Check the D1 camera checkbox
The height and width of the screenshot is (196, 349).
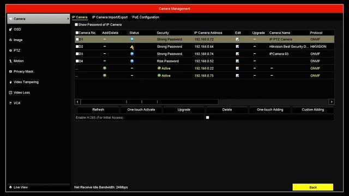pyautogui.click(x=77, y=39)
